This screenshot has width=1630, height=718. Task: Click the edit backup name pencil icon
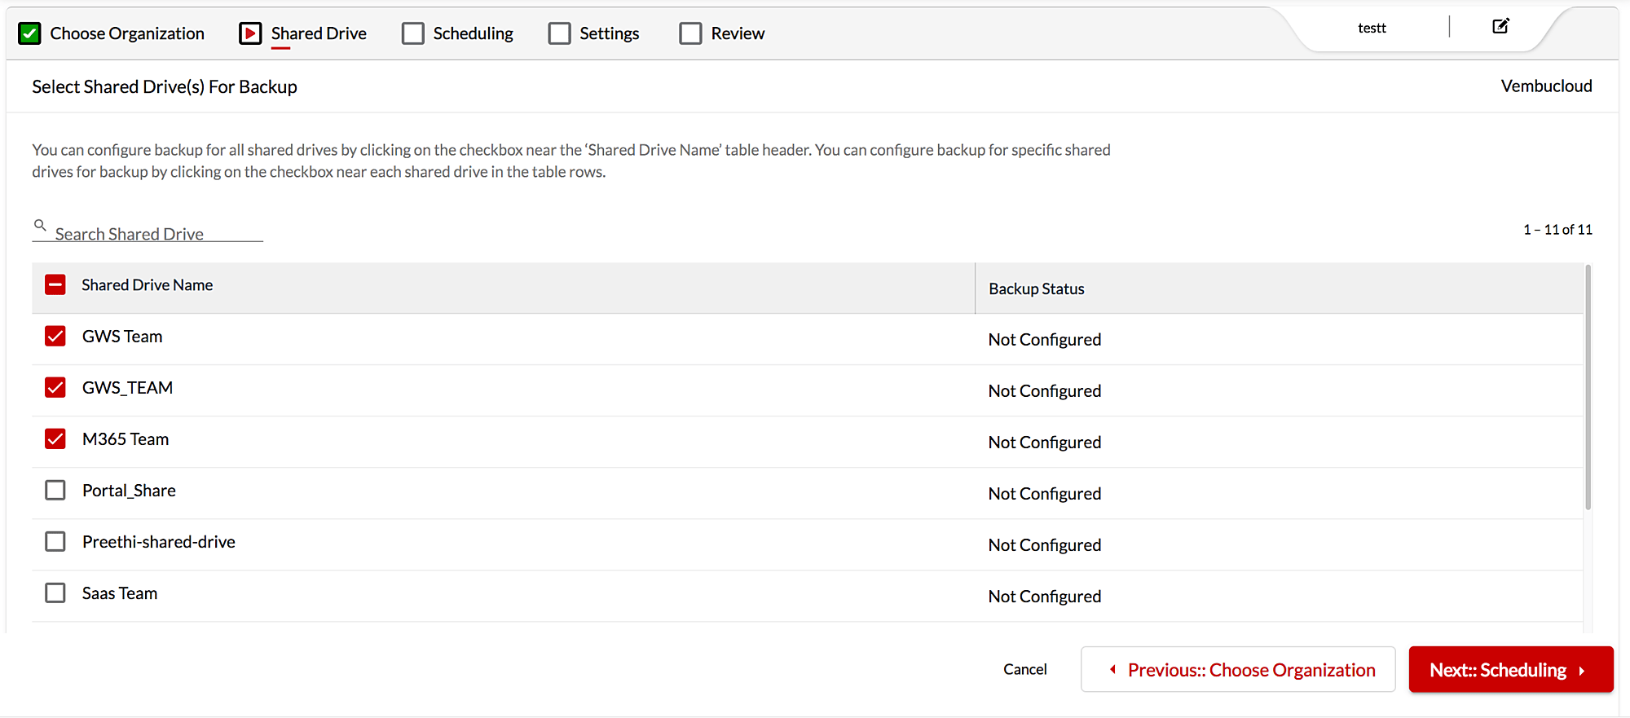1500,26
